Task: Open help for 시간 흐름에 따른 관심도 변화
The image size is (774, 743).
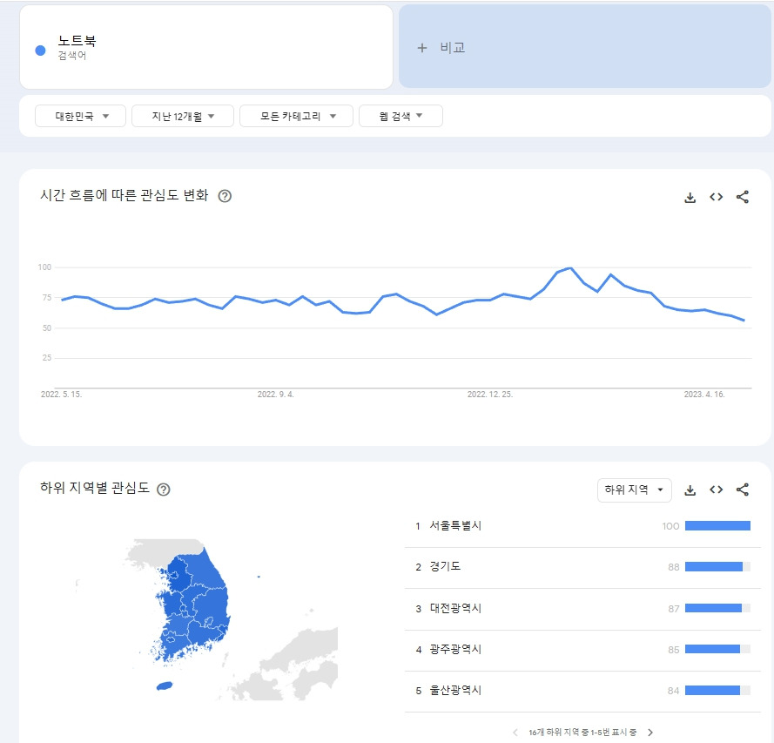Action: 225,197
